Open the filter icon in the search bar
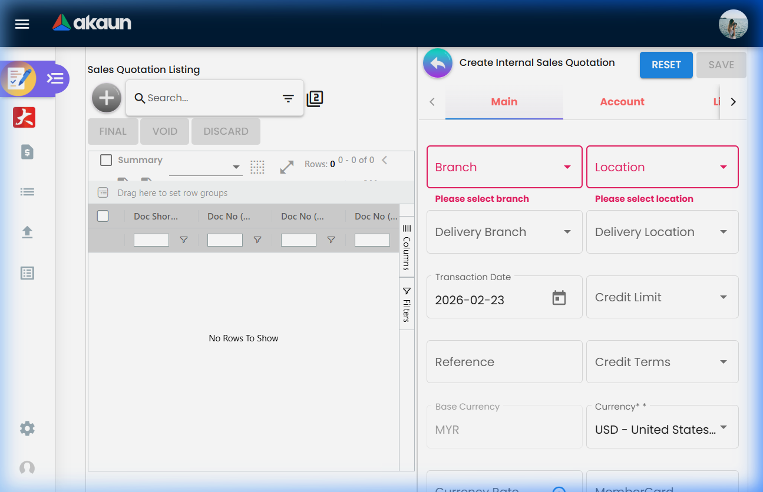 (x=288, y=98)
